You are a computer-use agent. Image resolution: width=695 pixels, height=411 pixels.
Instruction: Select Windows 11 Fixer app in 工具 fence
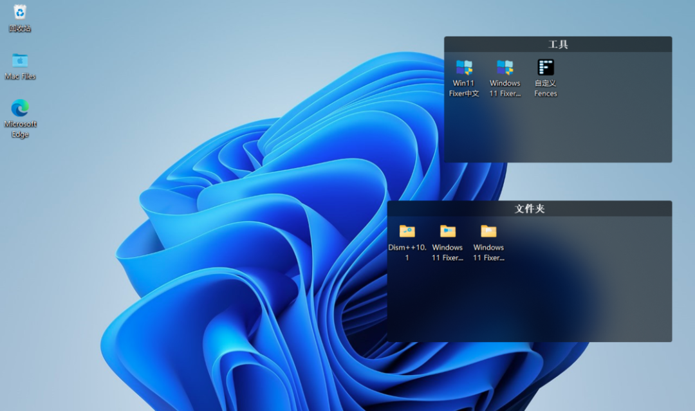tap(505, 68)
